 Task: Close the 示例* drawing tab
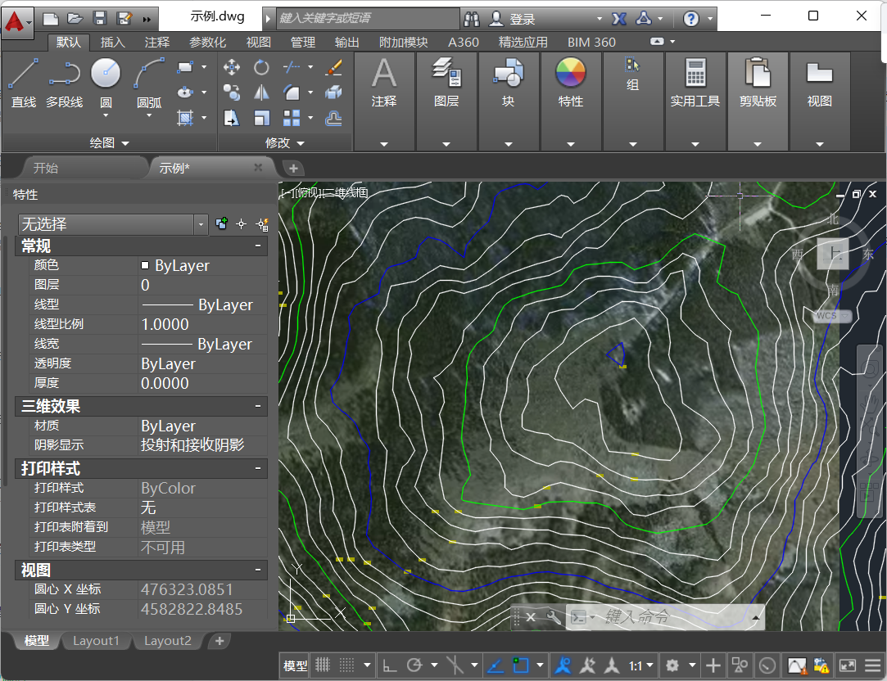coord(258,167)
